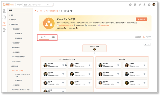161x96 pixels.
Task: Open the notifications bell
Action: click(x=144, y=5)
